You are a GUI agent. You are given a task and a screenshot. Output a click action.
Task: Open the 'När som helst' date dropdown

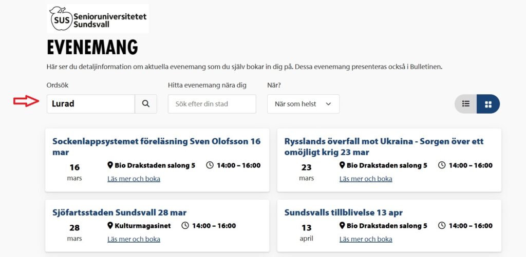tap(303, 104)
